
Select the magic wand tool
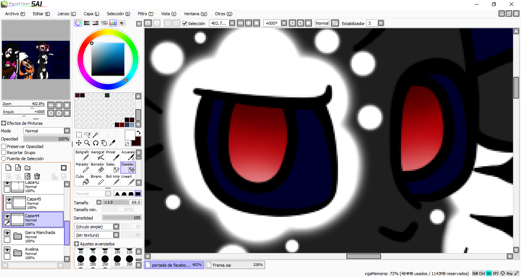coord(95,135)
